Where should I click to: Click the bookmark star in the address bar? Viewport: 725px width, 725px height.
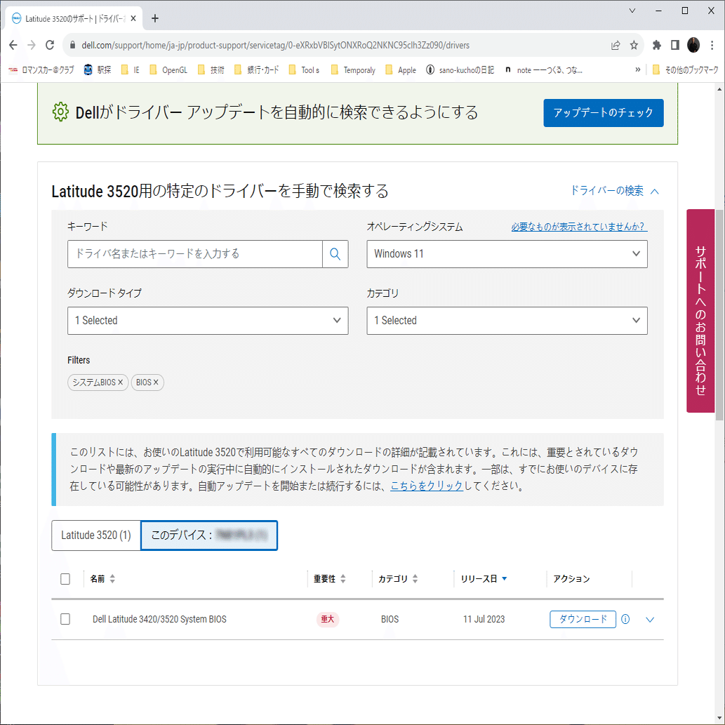(x=634, y=44)
